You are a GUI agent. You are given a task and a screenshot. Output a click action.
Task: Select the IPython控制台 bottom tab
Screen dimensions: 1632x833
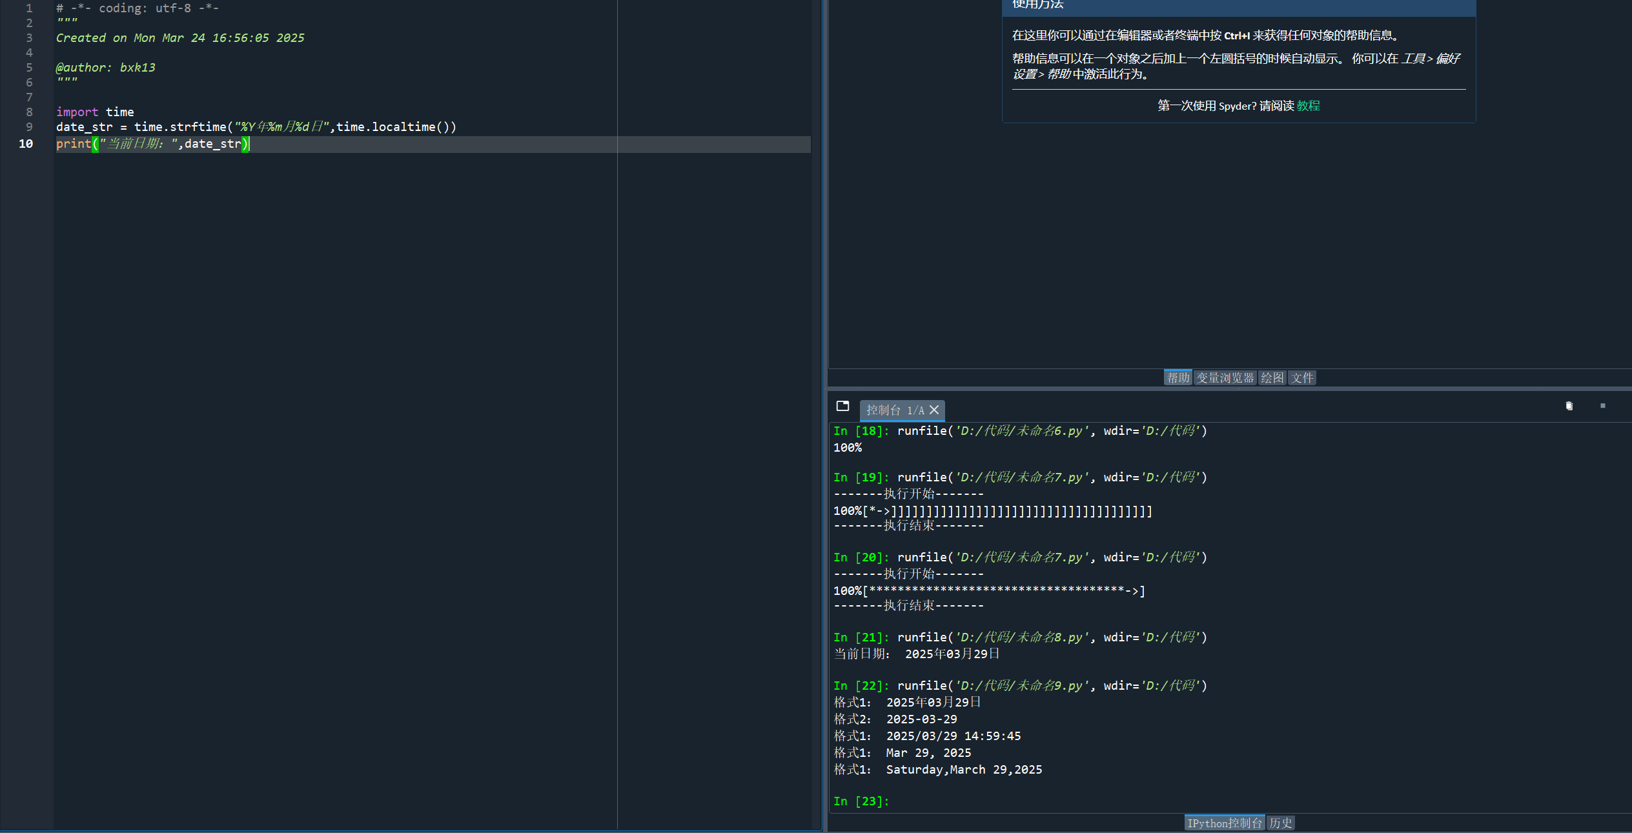[1224, 823]
